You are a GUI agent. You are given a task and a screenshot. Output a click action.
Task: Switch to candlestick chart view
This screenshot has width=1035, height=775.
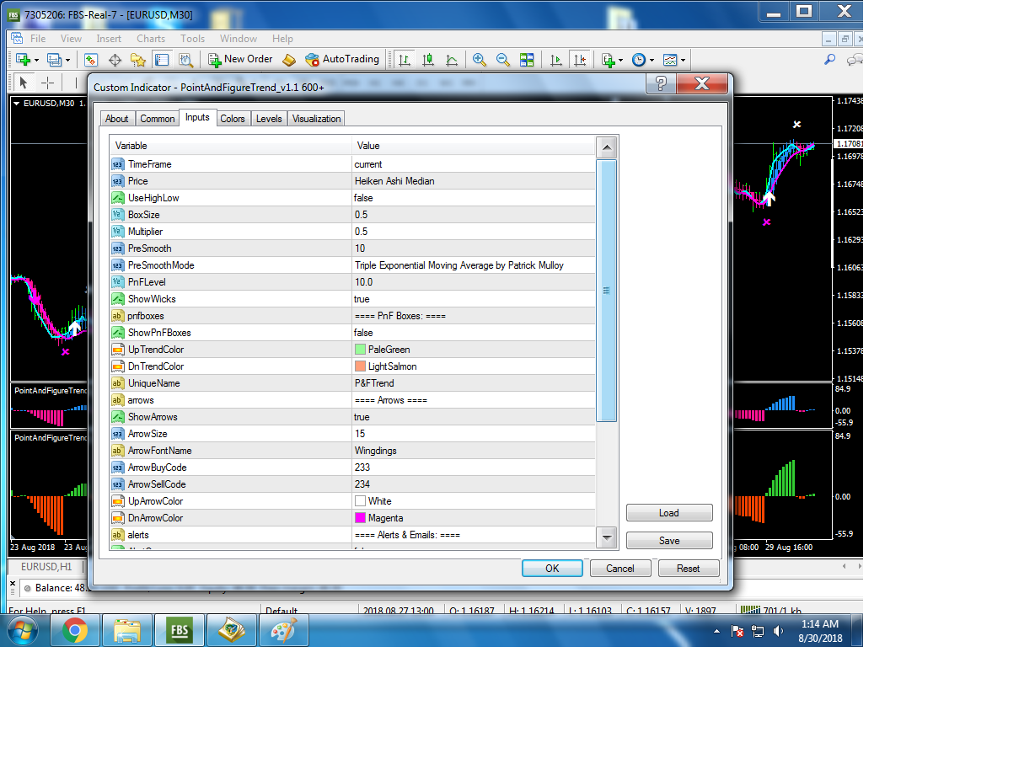[428, 60]
